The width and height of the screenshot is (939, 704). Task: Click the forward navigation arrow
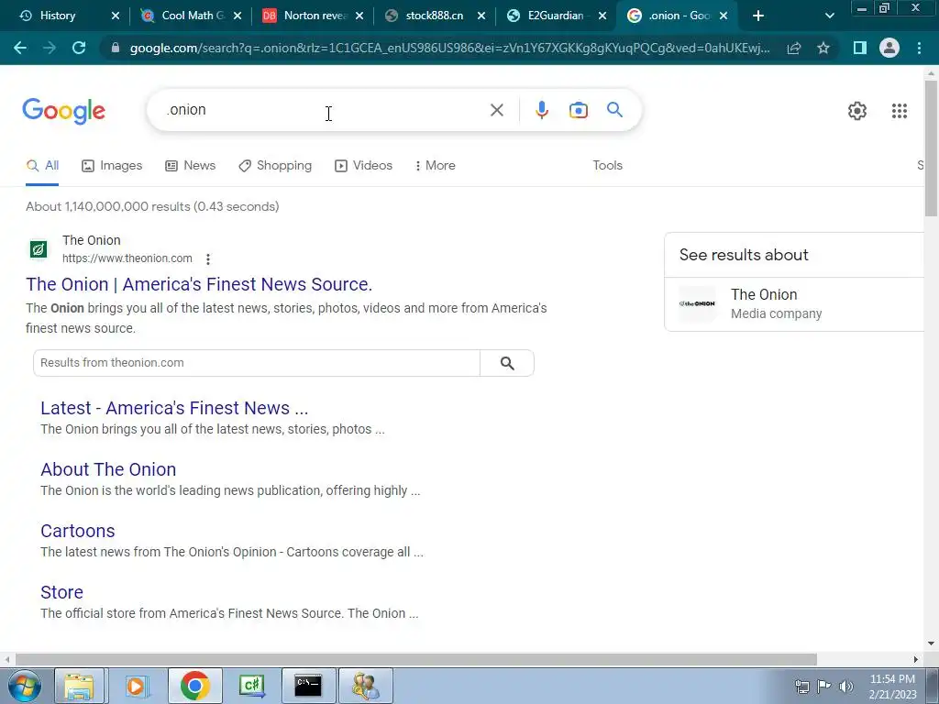[x=50, y=48]
